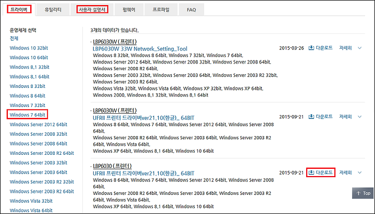This screenshot has width=375, height=214.
Task: Choose Windows 7 64bit in OS list
Action: [x=27, y=115]
